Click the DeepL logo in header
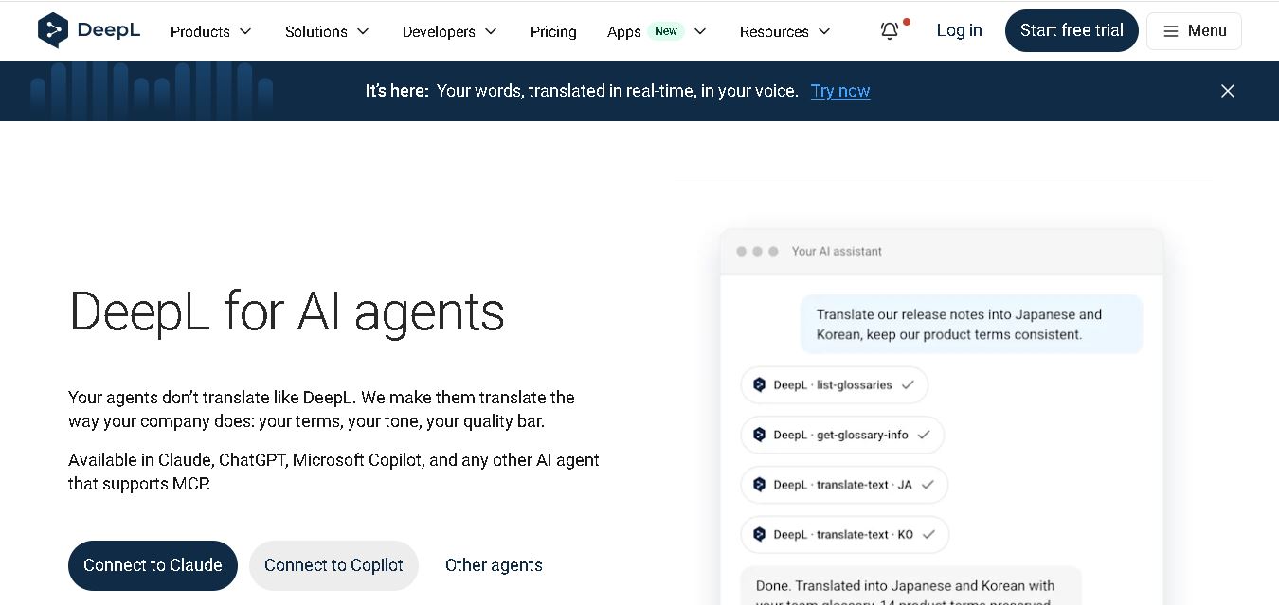The image size is (1279, 605). pyautogui.click(x=89, y=30)
